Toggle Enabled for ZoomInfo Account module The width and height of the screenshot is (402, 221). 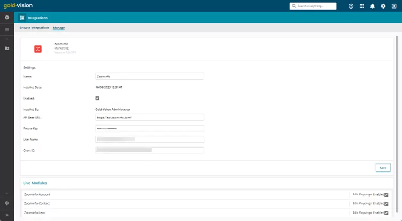(386, 195)
